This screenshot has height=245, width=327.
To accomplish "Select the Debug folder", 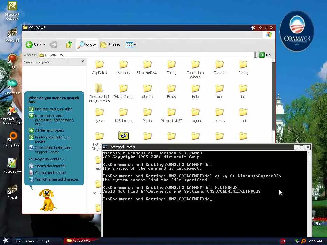I will pyautogui.click(x=243, y=68).
